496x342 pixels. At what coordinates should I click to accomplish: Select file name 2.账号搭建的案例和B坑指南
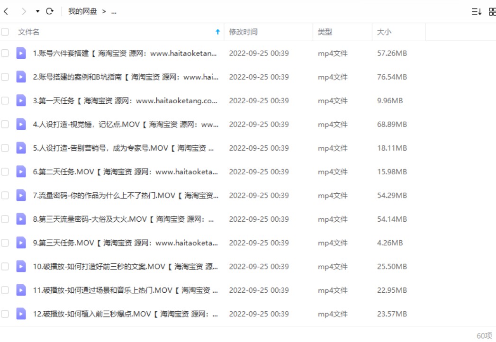(126, 77)
